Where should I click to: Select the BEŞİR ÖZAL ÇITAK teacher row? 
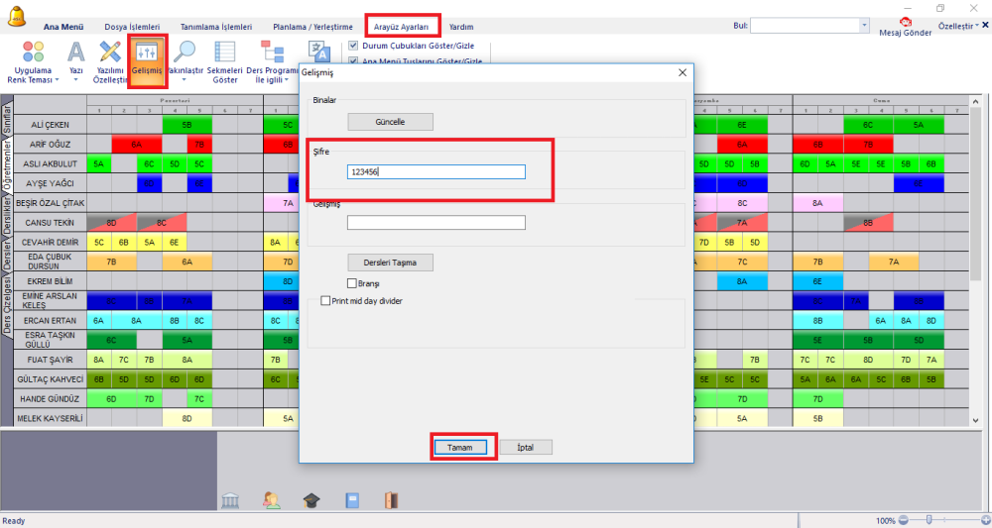(x=50, y=203)
